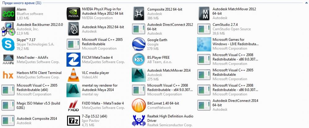309x128 pixels.
Task: Select the BitComet 1.40 64-bit icon
Action: 139,105
